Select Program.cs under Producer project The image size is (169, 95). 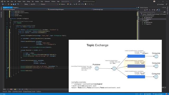pyautogui.click(x=148, y=24)
